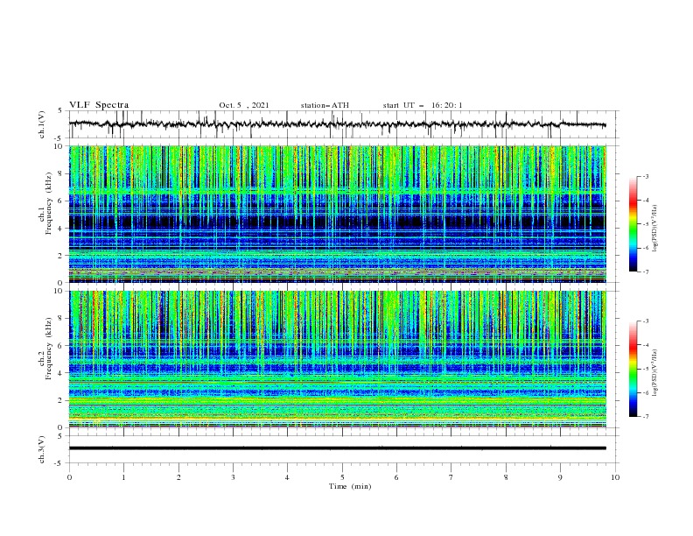
Task: Click the "-5" tick on ch.1 colorbar
Action: pyautogui.click(x=645, y=224)
